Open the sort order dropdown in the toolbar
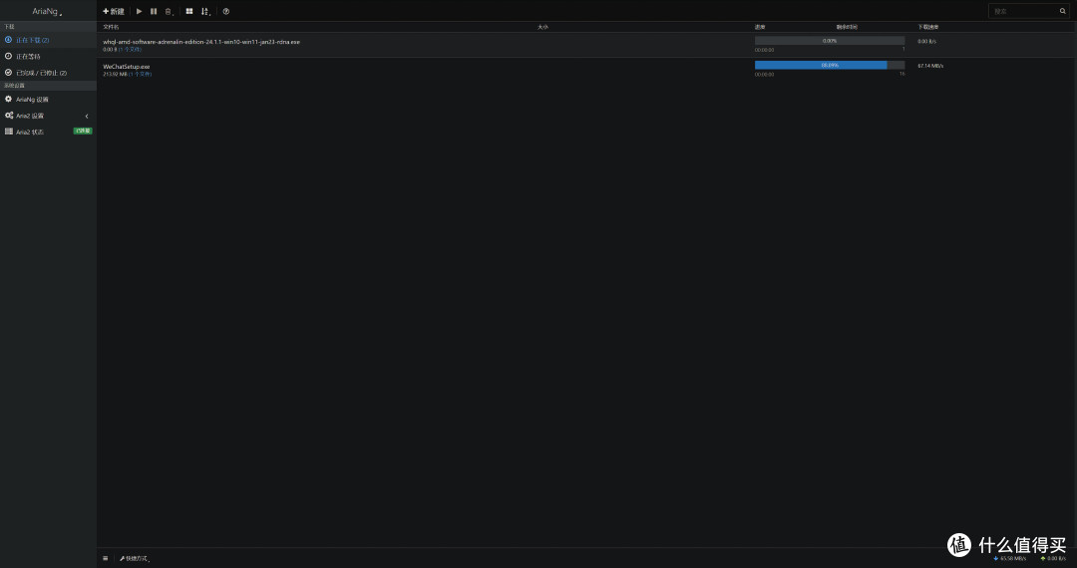This screenshot has height=568, width=1077. coord(205,12)
